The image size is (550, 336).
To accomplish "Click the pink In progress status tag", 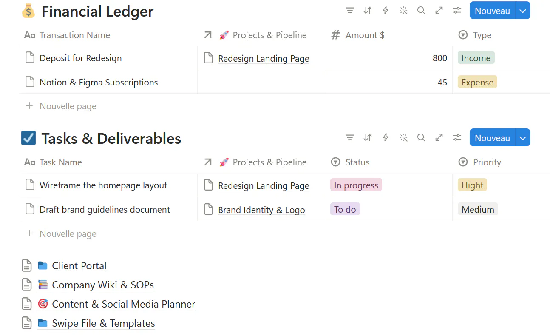I will (x=356, y=185).
